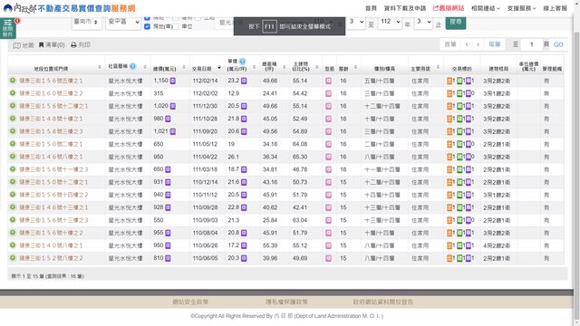Click the purple icon next to 1,150
Image resolution: width=580 pixels, height=326 pixels.
tap(173, 81)
